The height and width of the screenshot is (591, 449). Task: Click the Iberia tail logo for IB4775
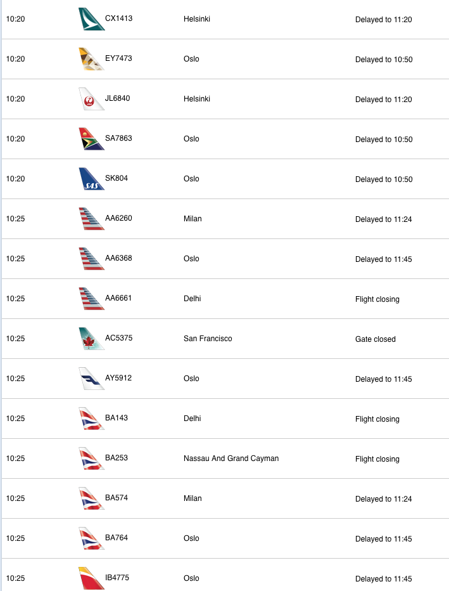click(x=91, y=578)
